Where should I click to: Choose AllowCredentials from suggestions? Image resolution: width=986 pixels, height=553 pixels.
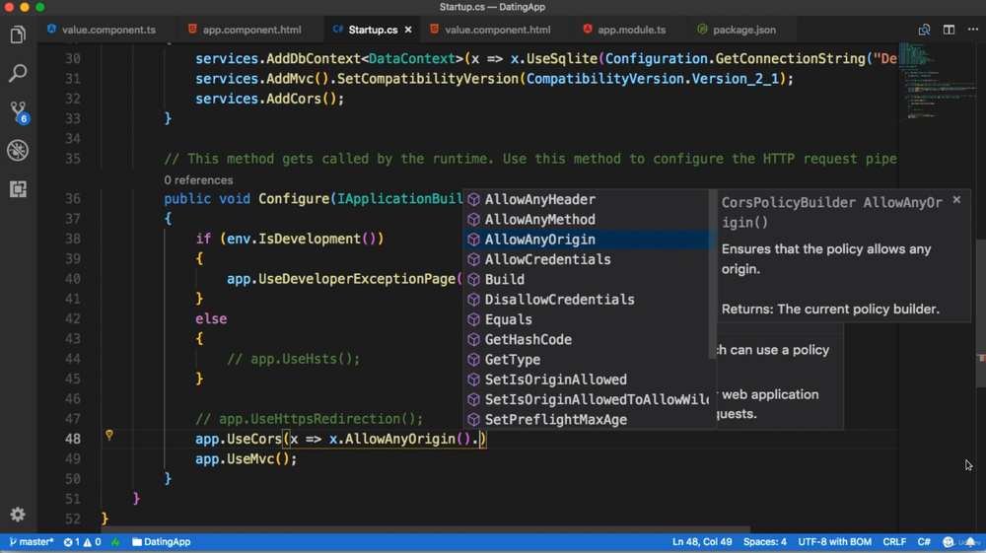588,259
